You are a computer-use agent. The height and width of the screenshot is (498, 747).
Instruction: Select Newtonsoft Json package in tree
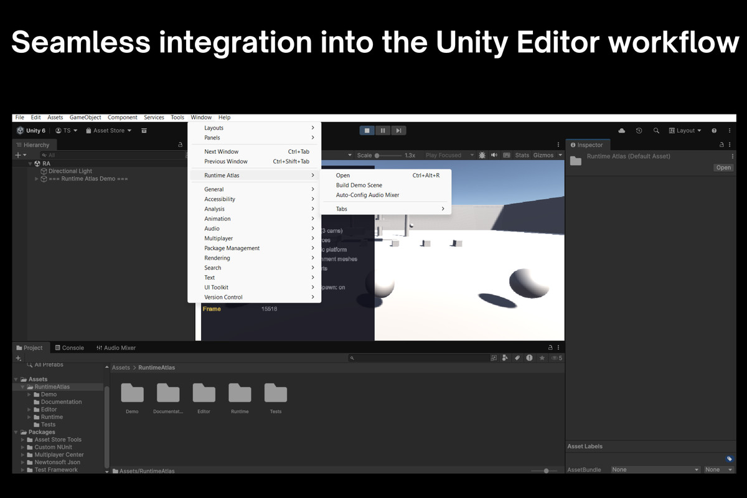[x=59, y=463]
